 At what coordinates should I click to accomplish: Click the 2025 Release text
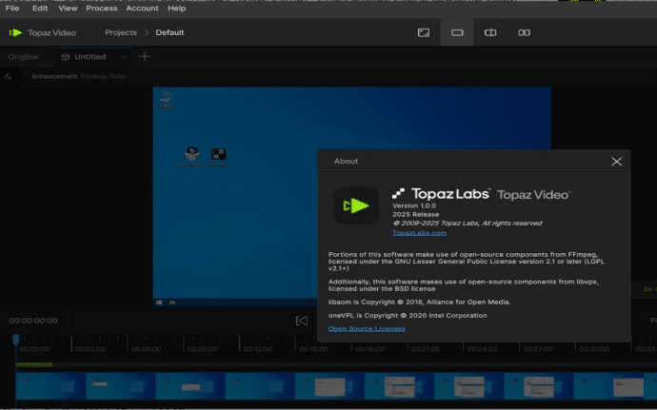coord(416,214)
